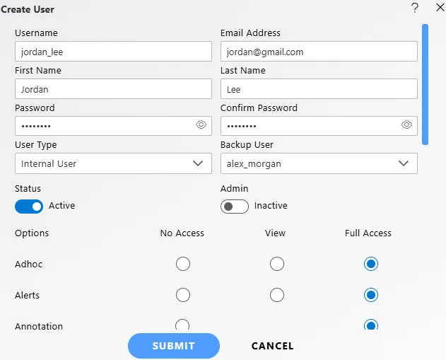Expand the Backup User dropdown
Screen dimensions: 446x360
point(319,163)
